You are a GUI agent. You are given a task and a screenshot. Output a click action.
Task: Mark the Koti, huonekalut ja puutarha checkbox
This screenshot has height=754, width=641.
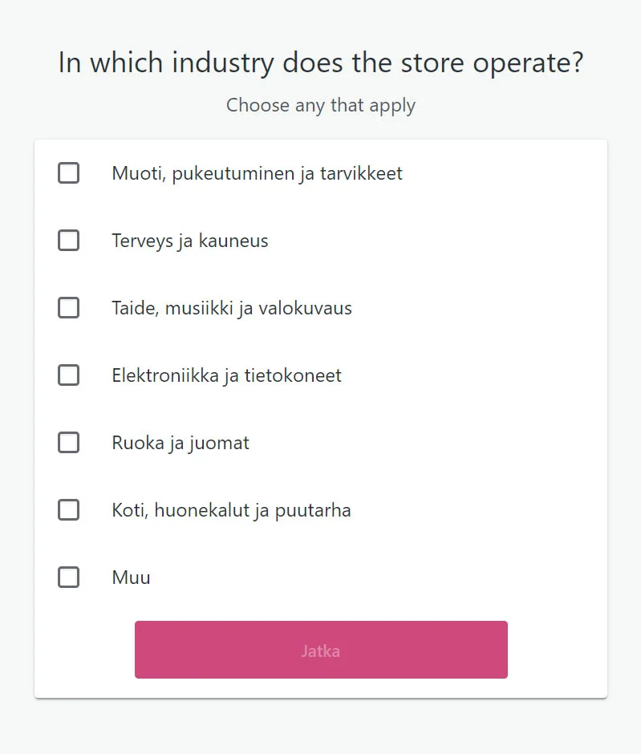click(x=69, y=510)
